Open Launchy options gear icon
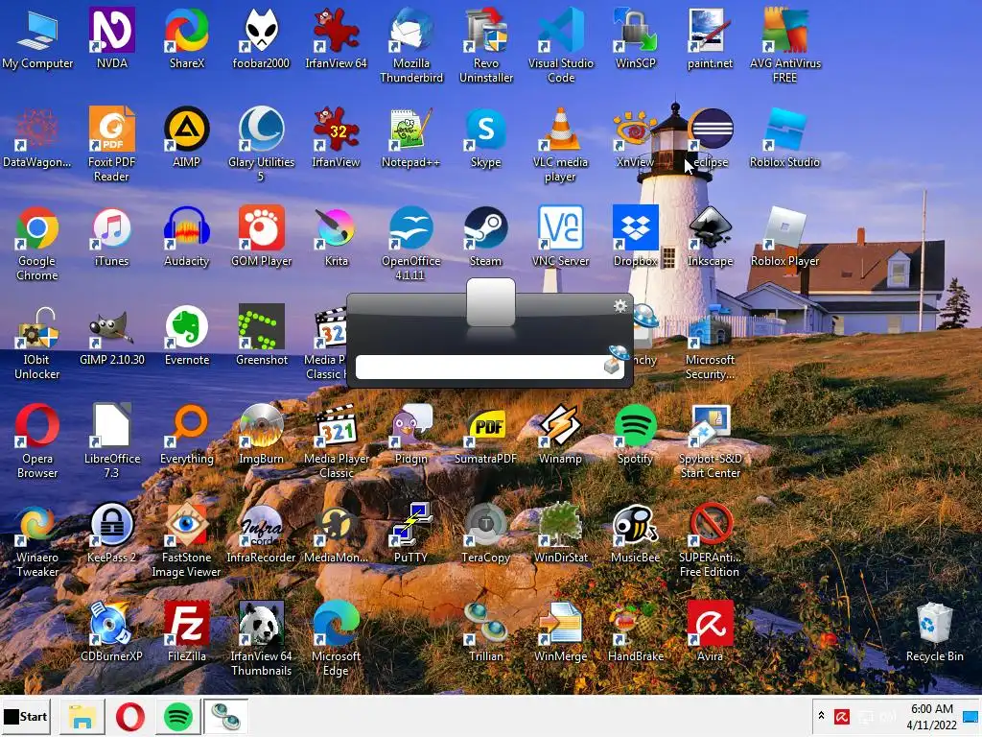The height and width of the screenshot is (737, 982). (620, 306)
